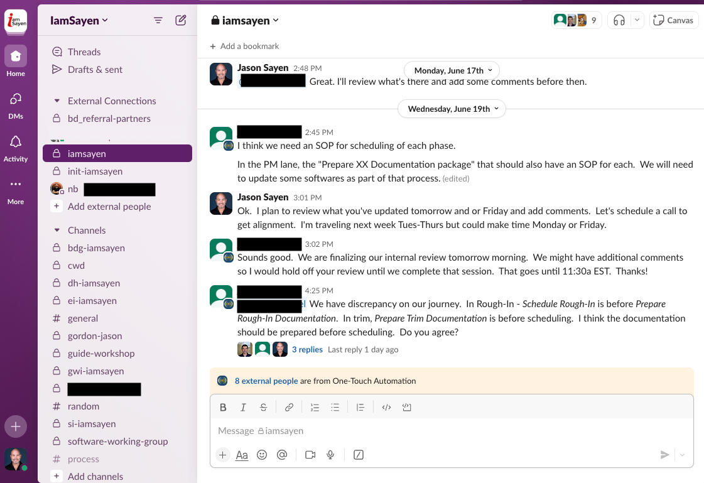Open the sidebar filter icon
704x483 pixels.
point(158,20)
